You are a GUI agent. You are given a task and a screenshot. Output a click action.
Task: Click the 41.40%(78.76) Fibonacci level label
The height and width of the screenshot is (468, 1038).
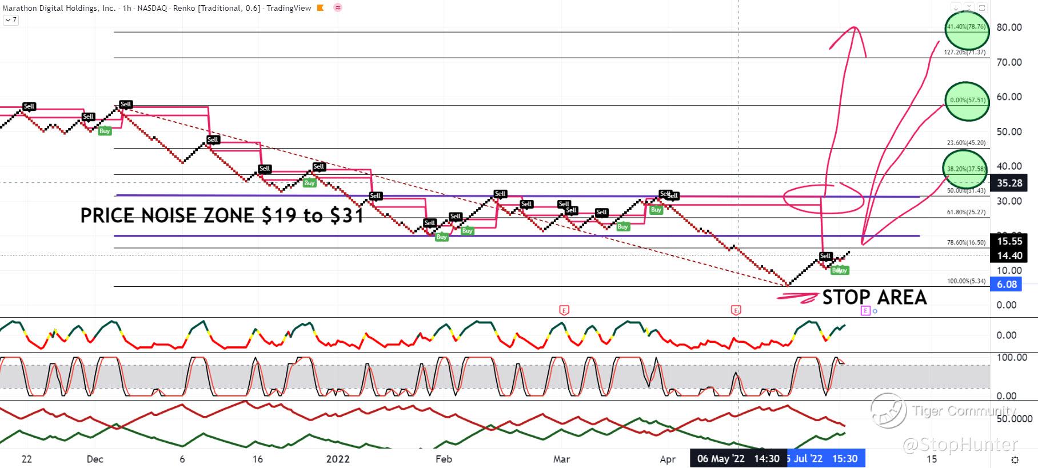point(967,26)
